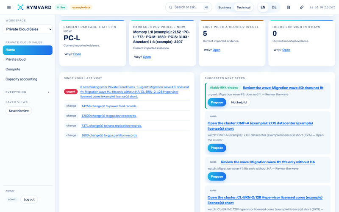Expand the Everything section arrow
This screenshot has width=339, height=212.
(x=49, y=92)
